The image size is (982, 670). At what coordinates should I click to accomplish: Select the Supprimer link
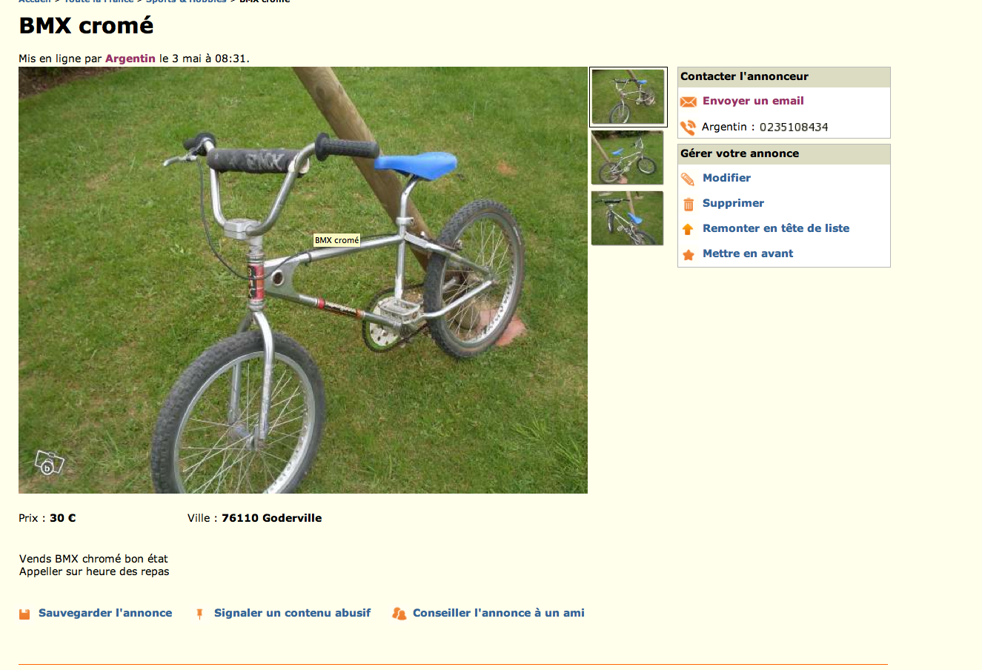click(733, 203)
